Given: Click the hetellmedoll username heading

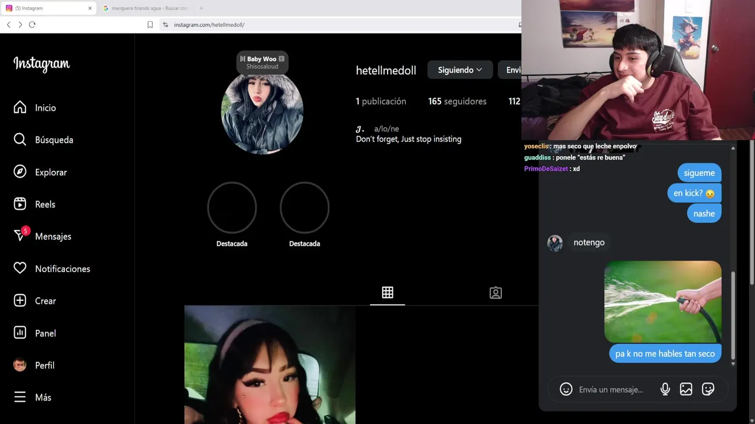Looking at the screenshot, I should pos(386,70).
